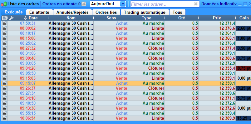This screenshot has height=124, width=251.
Task: Click the Ordres en attente 0 label
Action: [x=62, y=4]
